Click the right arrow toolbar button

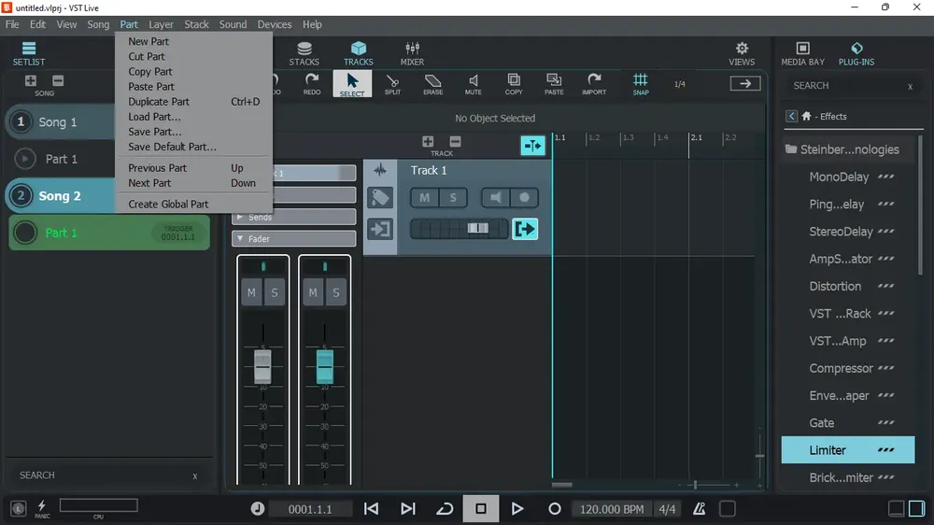[x=745, y=84]
